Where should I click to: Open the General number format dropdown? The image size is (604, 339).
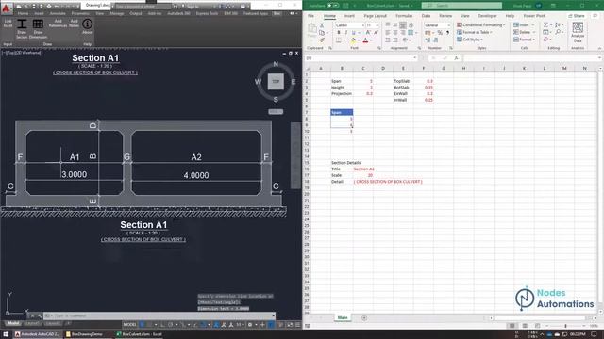point(448,25)
